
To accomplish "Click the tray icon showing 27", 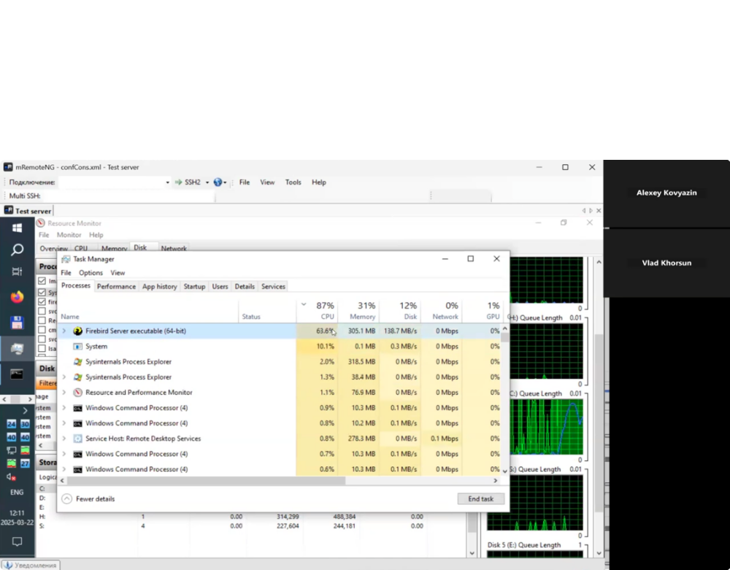I will (25, 463).
